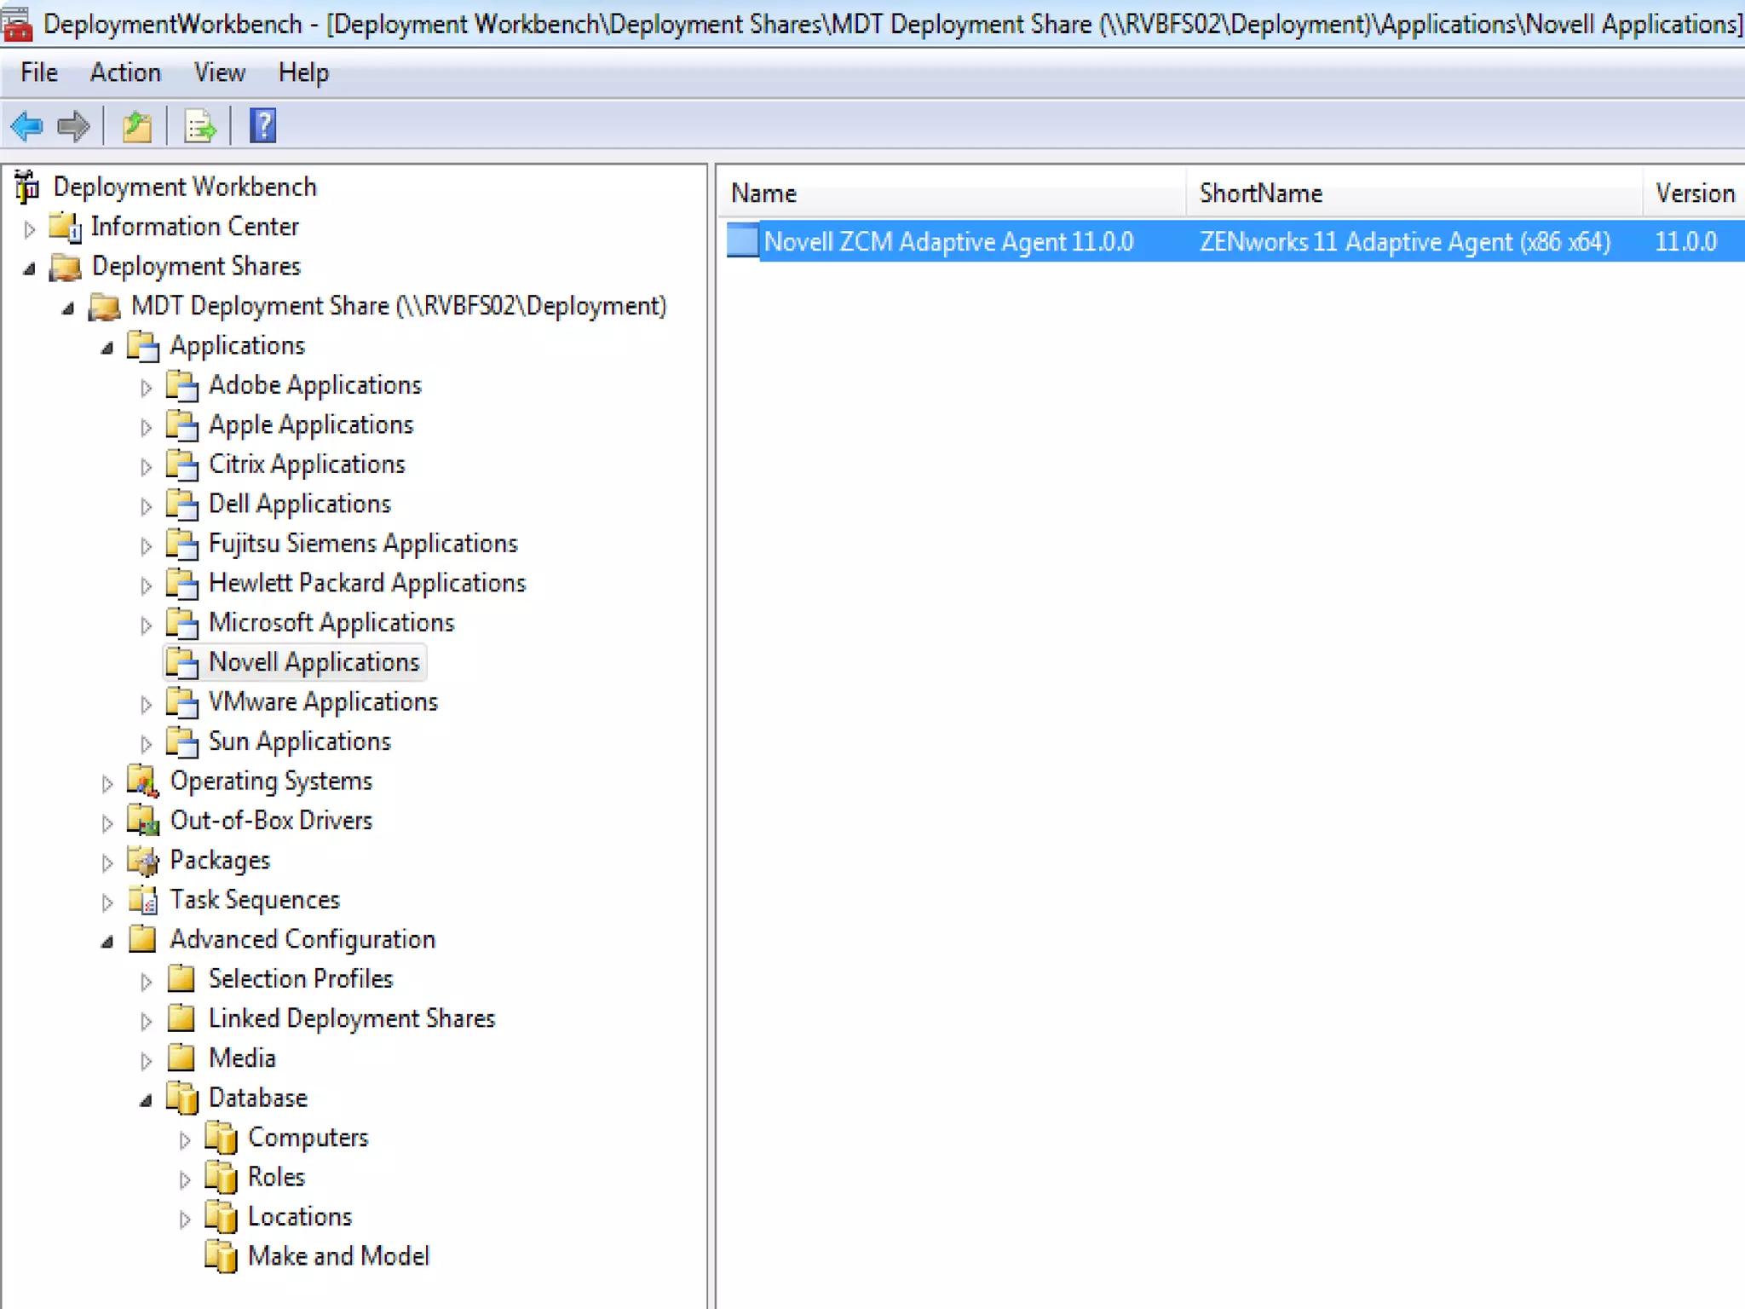Select Novell Applications in the tree
This screenshot has width=1745, height=1309.
pyautogui.click(x=314, y=662)
